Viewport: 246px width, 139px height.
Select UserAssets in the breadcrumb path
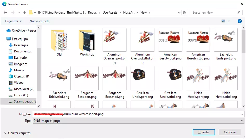pos(110,13)
